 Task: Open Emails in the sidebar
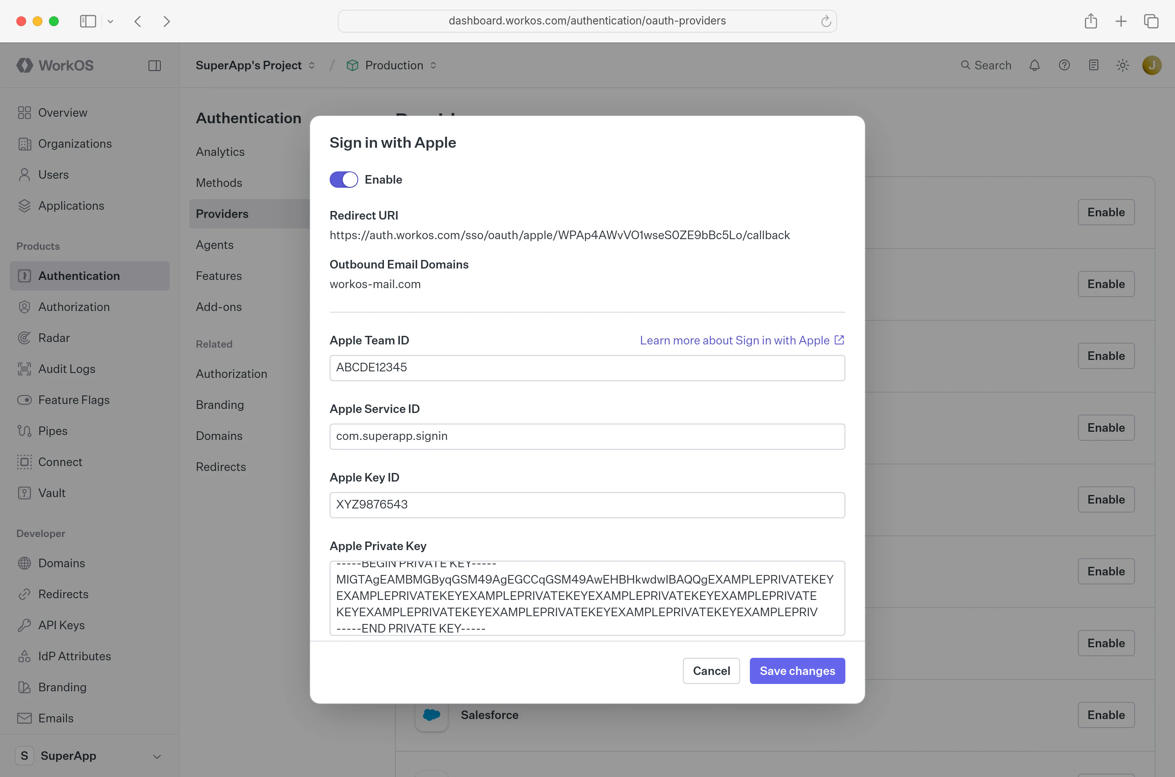click(x=90, y=718)
